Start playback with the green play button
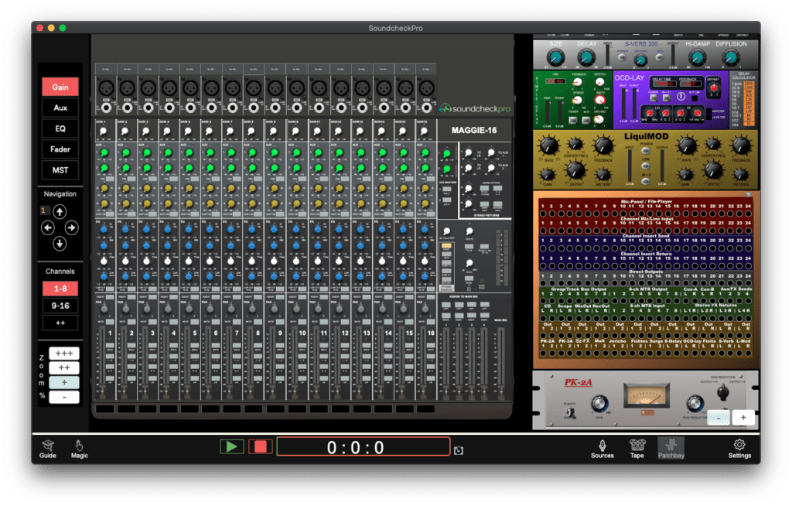The height and width of the screenshot is (506, 792). [232, 446]
